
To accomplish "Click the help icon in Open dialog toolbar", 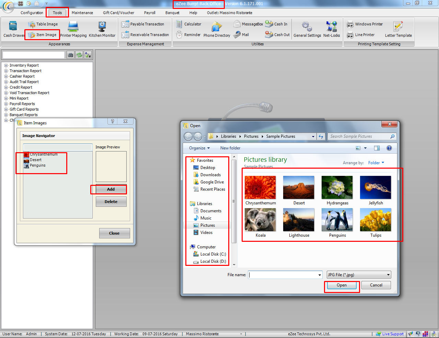I will click(x=389, y=148).
